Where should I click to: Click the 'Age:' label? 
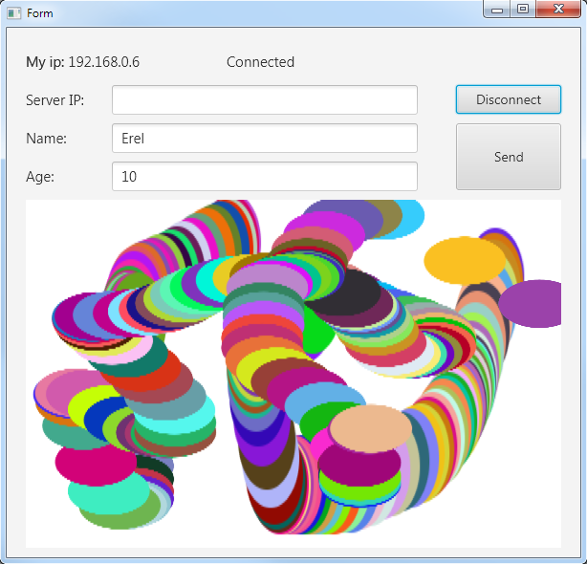[x=40, y=177]
